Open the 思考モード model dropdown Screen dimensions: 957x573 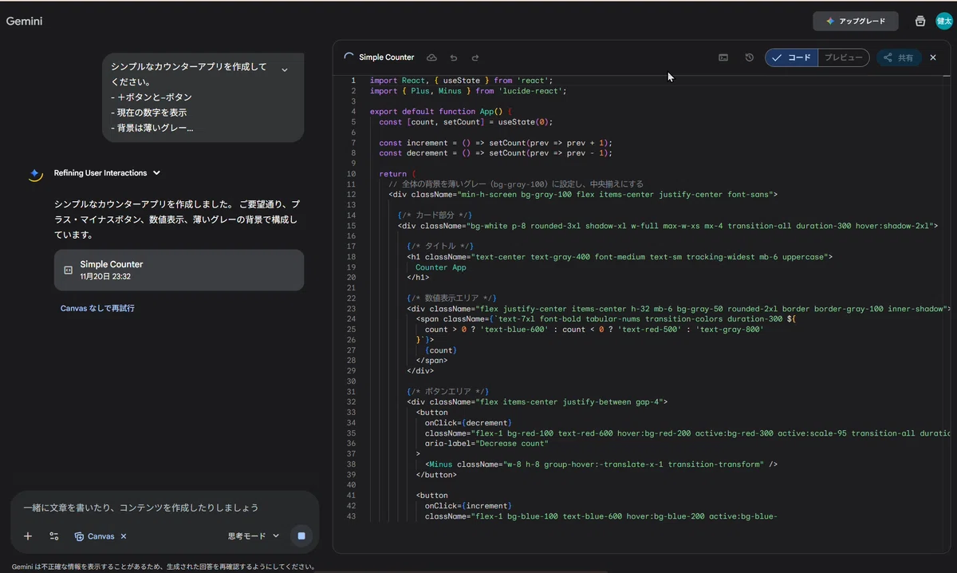click(x=254, y=536)
